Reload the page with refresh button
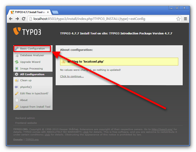The height and width of the screenshot is (152, 196). click(24, 19)
